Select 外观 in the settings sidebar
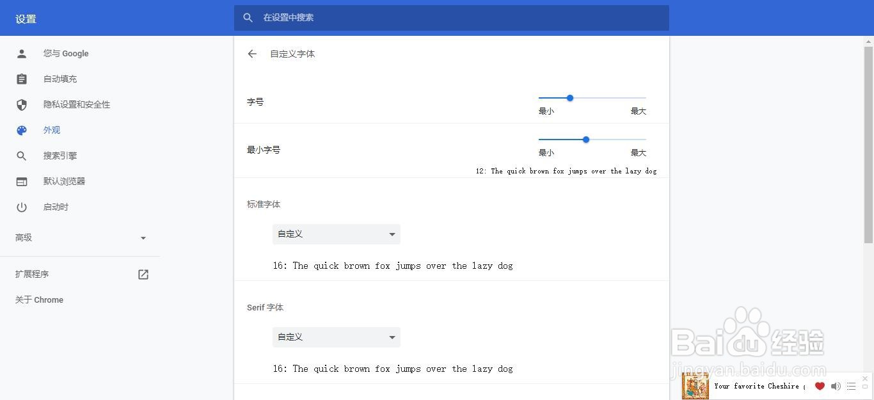Screen dimensions: 874x400 tap(52, 131)
